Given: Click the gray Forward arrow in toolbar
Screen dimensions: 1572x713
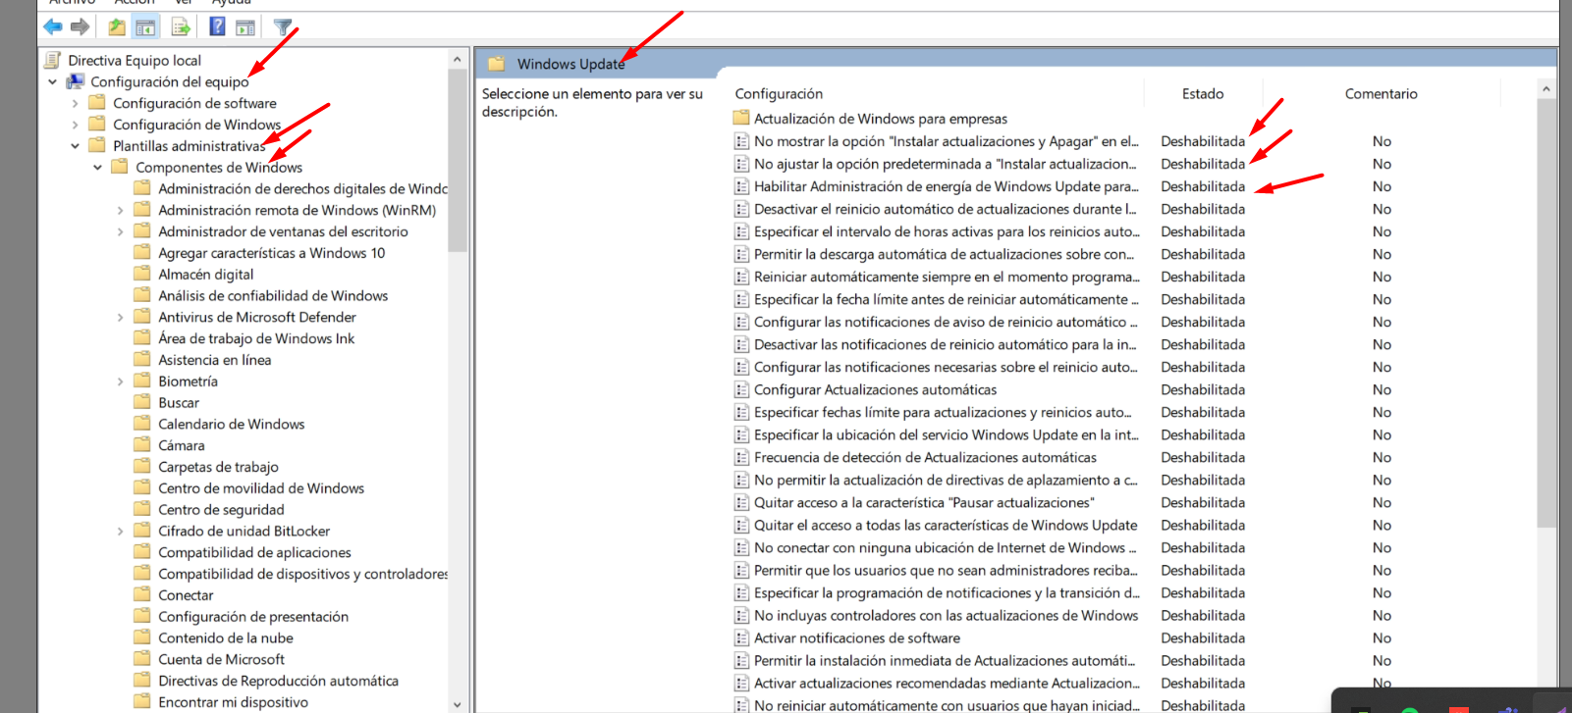Looking at the screenshot, I should [81, 26].
